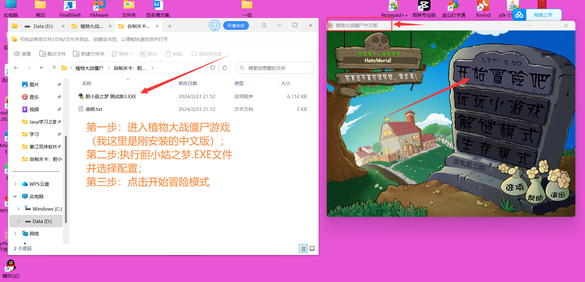Viewport: 585px width, 282px height.
Task: Close the 植物大战... tab
Action: [110, 26]
